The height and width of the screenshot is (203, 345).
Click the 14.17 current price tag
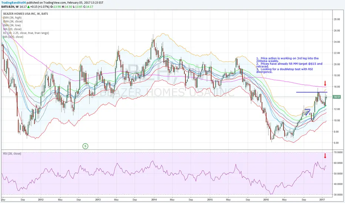click(x=336, y=97)
